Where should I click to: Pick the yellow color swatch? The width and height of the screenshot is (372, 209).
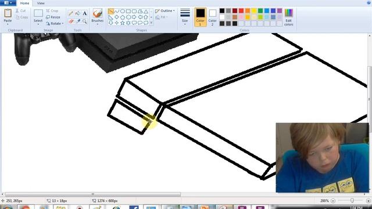[254, 10]
